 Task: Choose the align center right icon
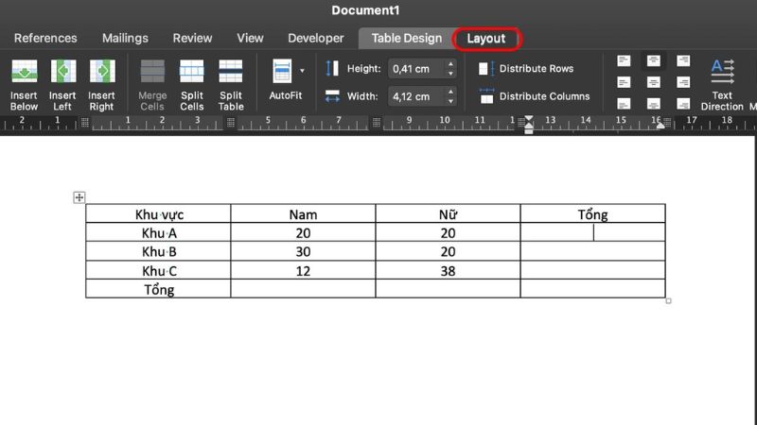683,82
